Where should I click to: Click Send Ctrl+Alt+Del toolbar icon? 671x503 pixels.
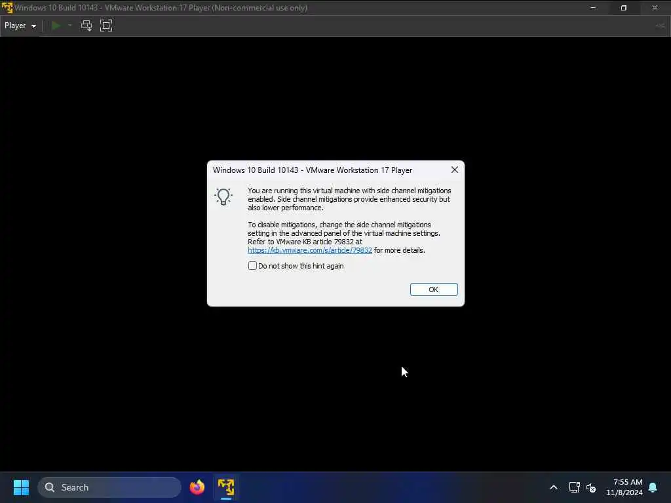point(86,26)
